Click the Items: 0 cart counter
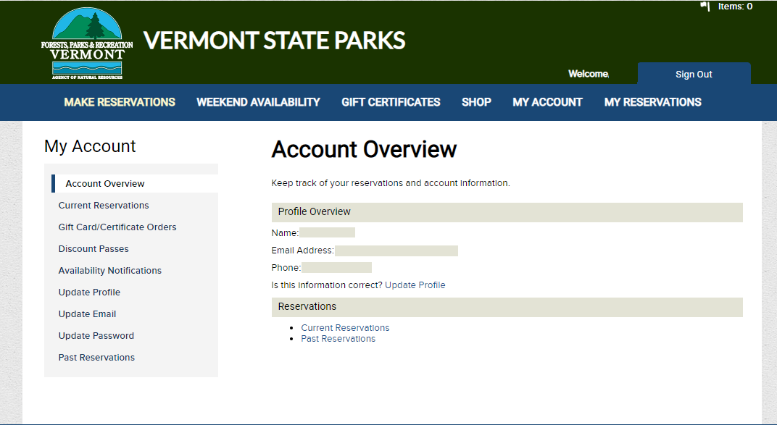This screenshot has height=425, width=777. coord(735,7)
